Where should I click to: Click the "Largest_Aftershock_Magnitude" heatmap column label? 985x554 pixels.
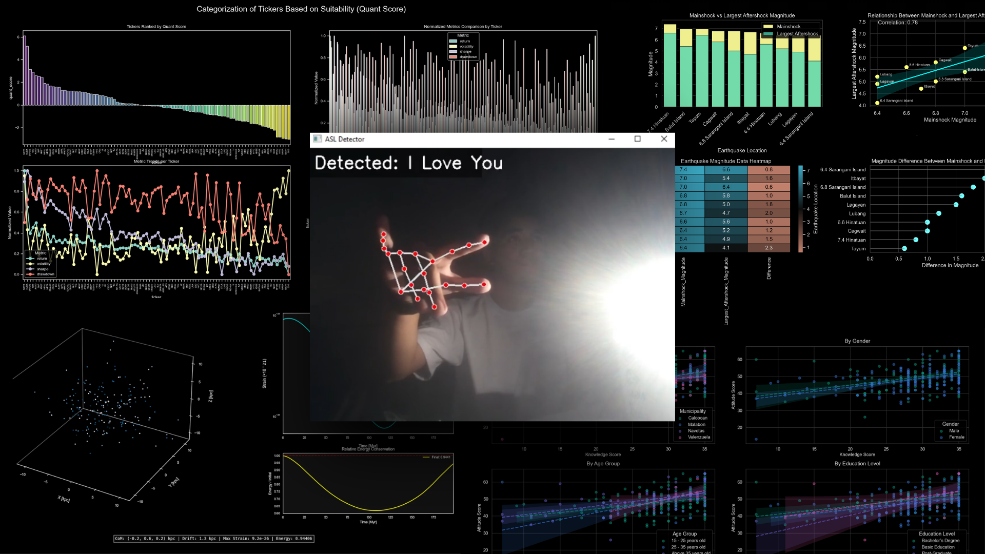click(x=726, y=291)
